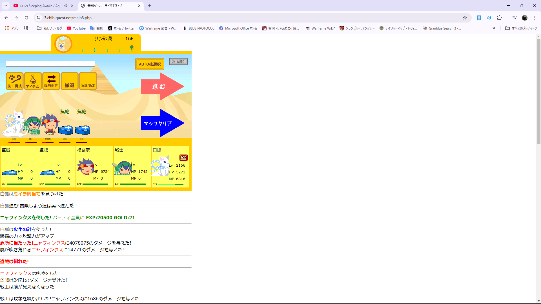Click the fox avatar in the map header

pos(63,44)
